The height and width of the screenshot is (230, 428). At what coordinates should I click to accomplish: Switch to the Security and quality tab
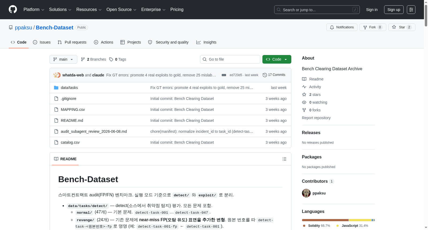168,42
